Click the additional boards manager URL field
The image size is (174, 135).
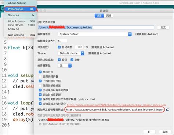click(x=115, y=110)
